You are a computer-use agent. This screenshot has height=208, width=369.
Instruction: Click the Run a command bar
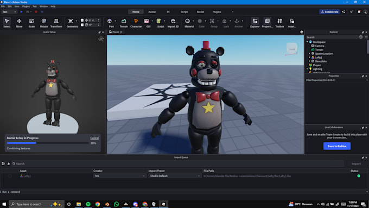(x=183, y=192)
